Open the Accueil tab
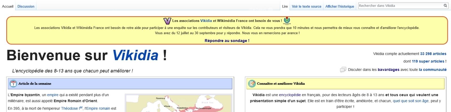This screenshot has width=451, height=112. (8, 6)
